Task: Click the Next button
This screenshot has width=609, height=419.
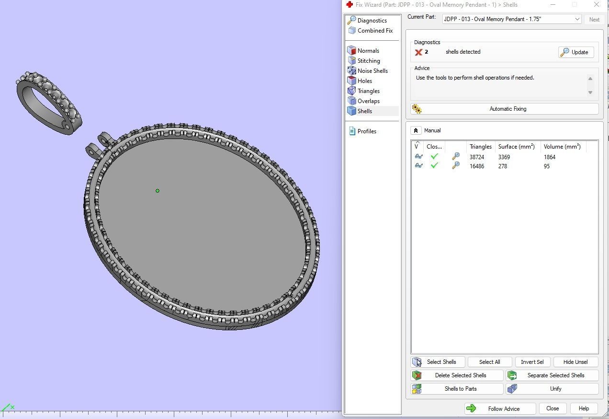Action: click(594, 20)
